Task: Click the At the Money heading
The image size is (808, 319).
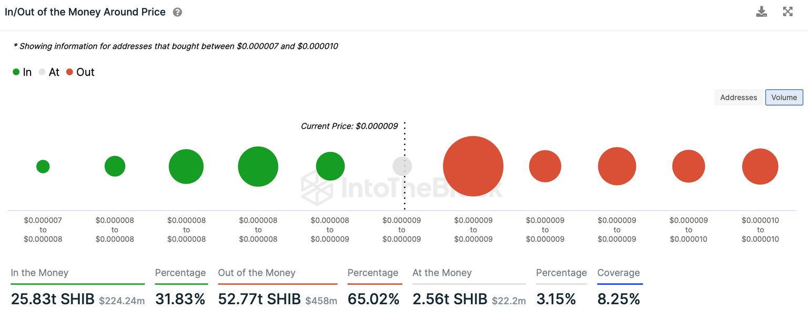Action: 442,273
